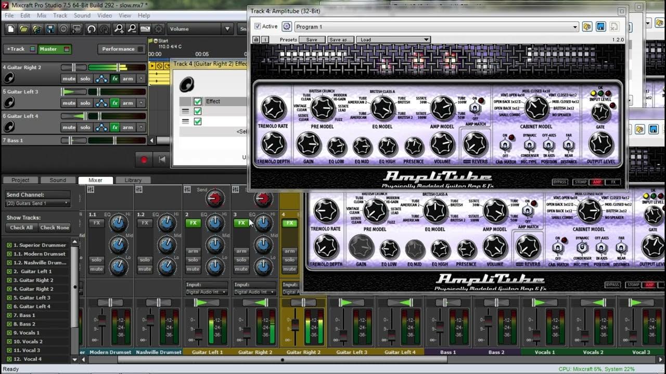Viewport: 666px width, 374px height.
Task: Click the Undo toolbar icon
Action: 92,29
